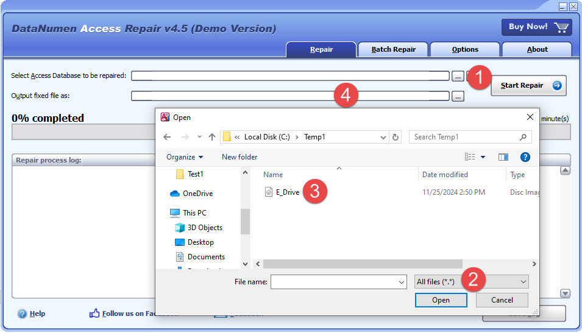
Task: Click the Start Repair button
Action: 528,86
